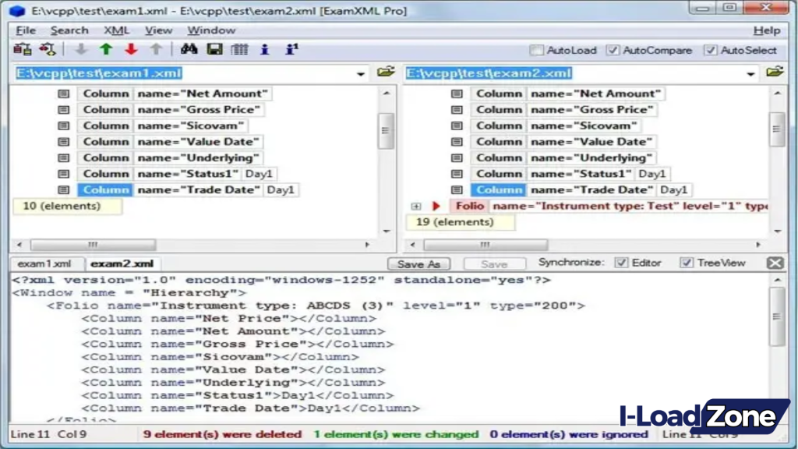Image resolution: width=798 pixels, height=449 pixels.
Task: Open the Find dialog using the binoculars icon
Action: click(189, 50)
